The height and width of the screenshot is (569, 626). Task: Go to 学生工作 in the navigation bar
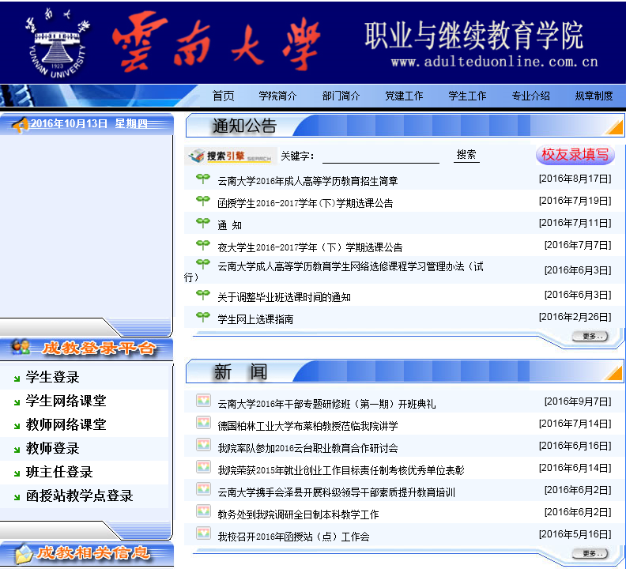467,96
